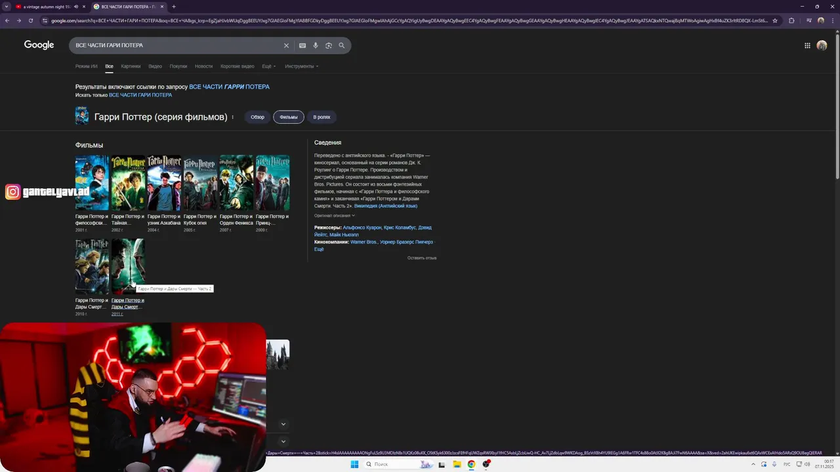Switch to the Картинки tab
840x472 pixels.
click(131, 66)
